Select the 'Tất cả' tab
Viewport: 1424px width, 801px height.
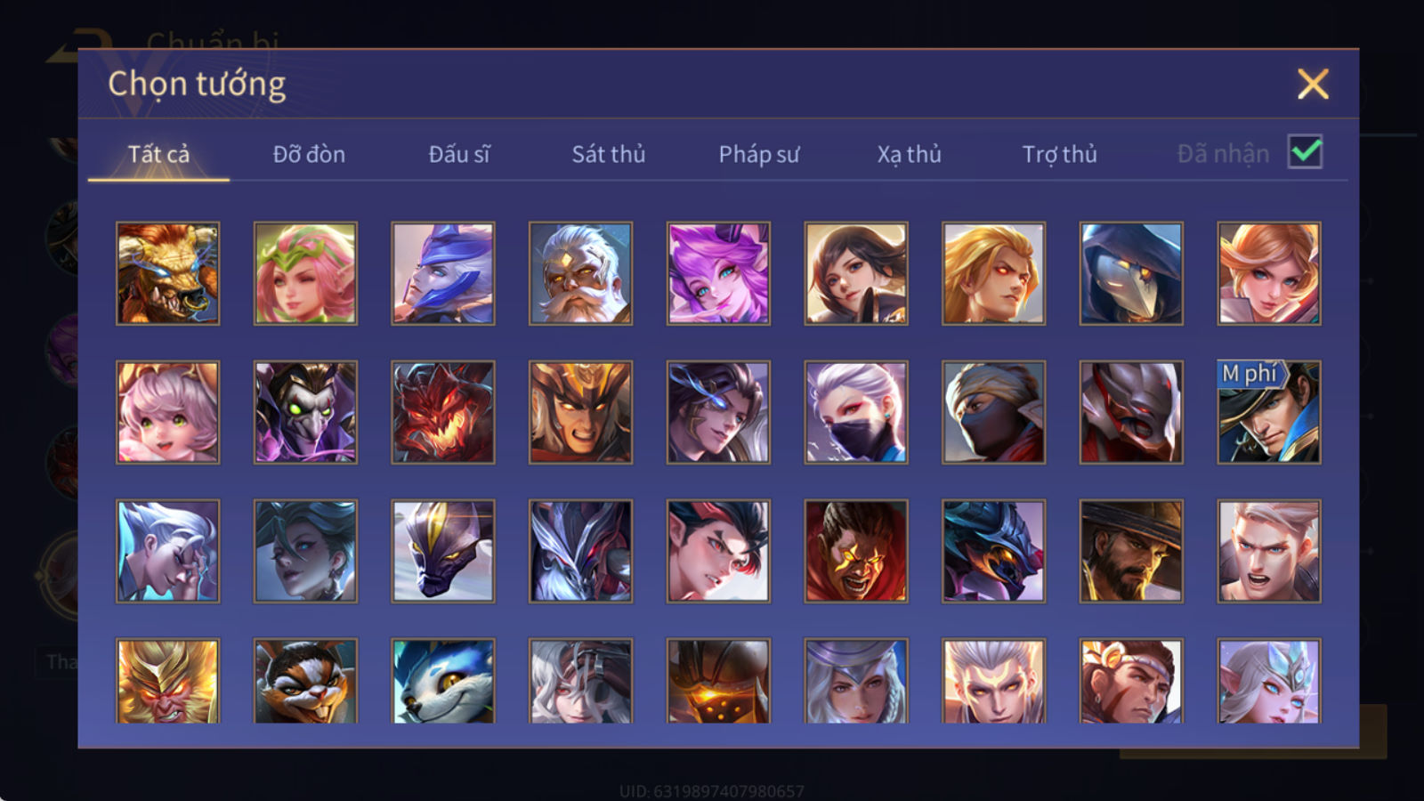(158, 154)
